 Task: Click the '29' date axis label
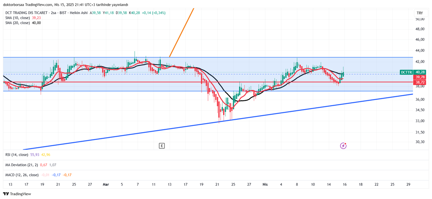click(x=408, y=184)
